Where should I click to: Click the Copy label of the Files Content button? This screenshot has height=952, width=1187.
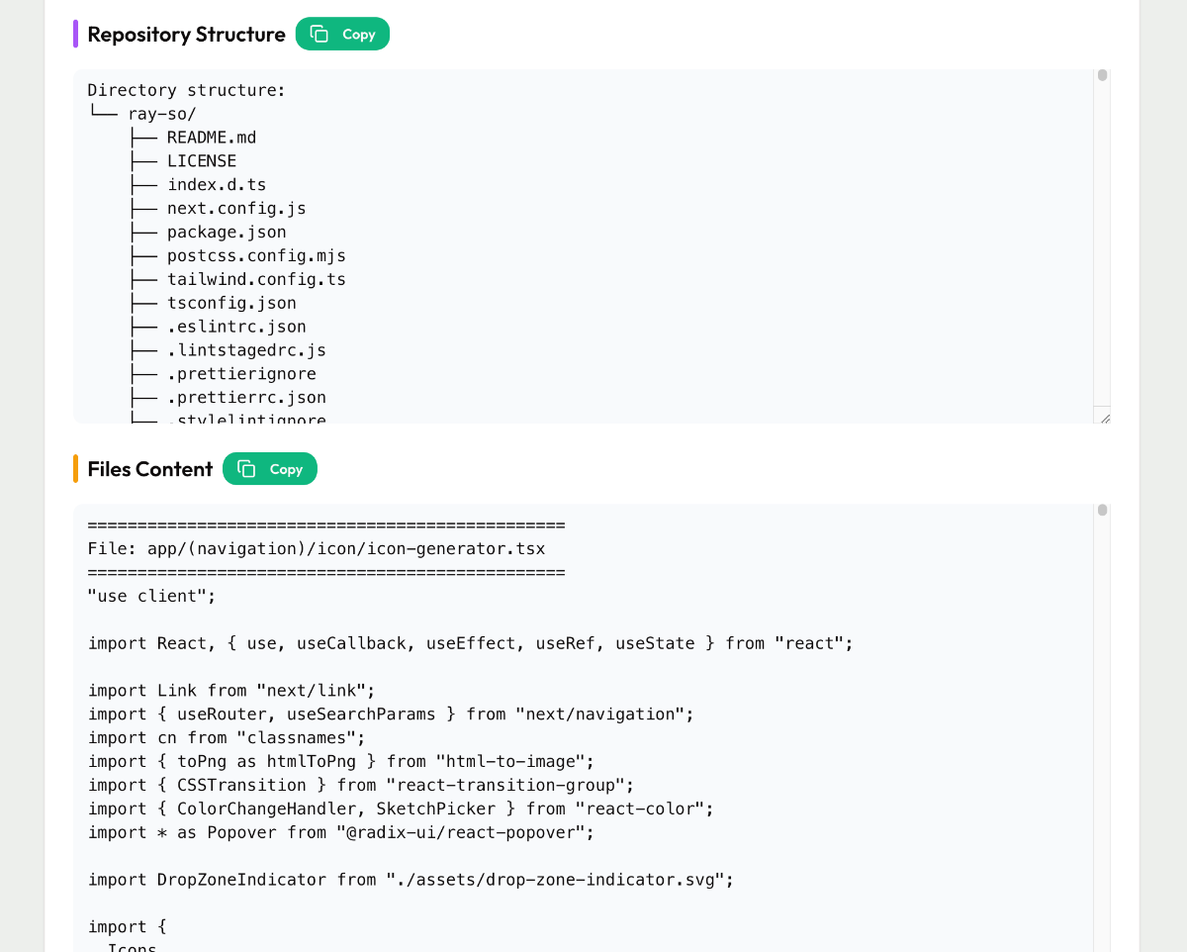pos(286,469)
